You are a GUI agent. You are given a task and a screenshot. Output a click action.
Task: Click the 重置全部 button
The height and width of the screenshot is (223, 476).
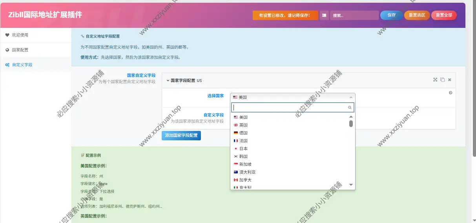point(444,15)
